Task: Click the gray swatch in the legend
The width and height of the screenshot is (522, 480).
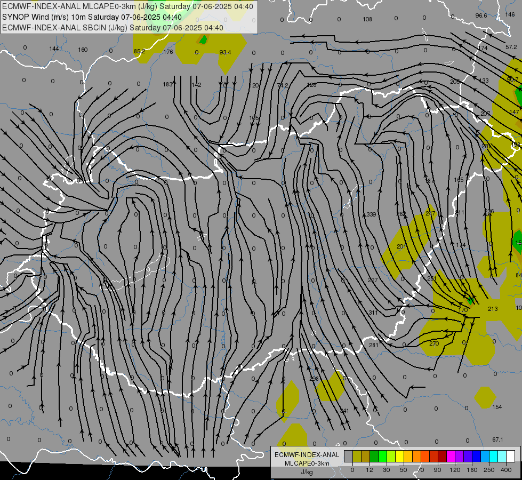Action: pyautogui.click(x=348, y=456)
